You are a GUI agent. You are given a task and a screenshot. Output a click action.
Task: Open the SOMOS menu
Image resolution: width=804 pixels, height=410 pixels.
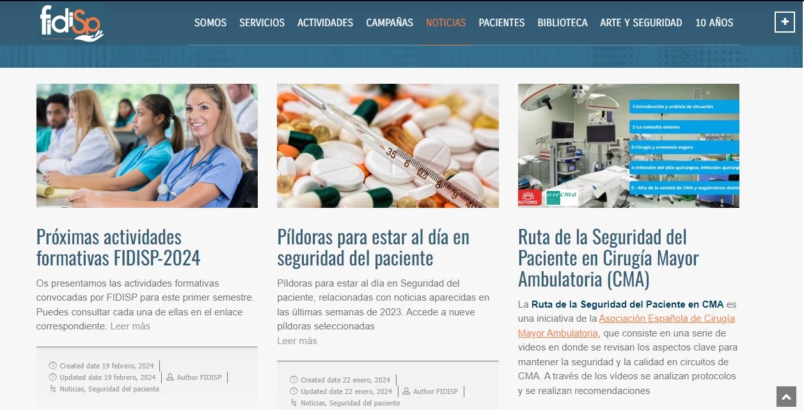pos(210,22)
